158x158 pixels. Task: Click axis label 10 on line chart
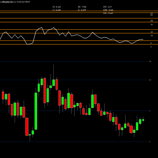click(152, 36)
